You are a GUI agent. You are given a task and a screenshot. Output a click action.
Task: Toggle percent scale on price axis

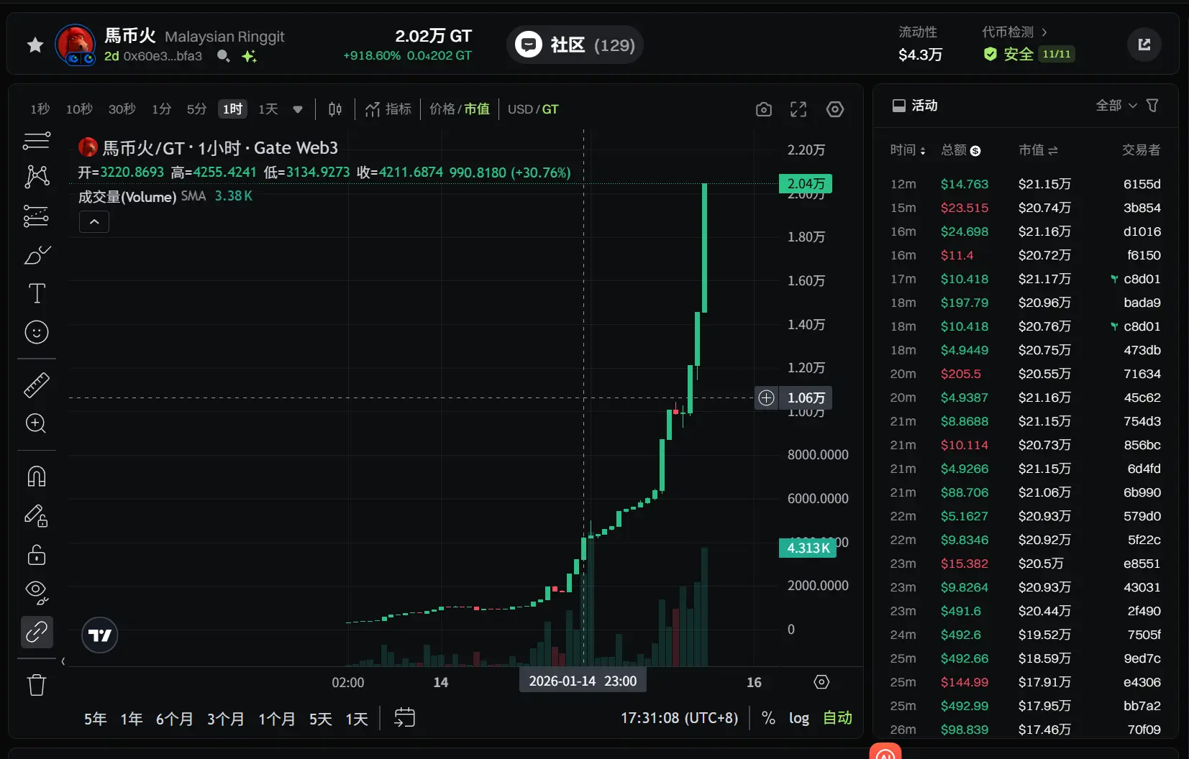[x=768, y=718]
